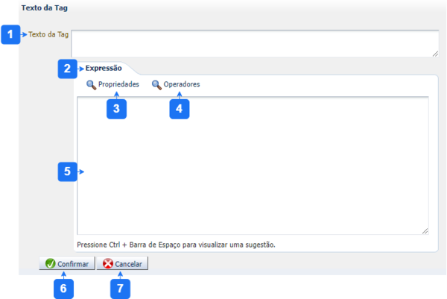
Task: Click the blue number 1 callout badge
Action: point(10,34)
